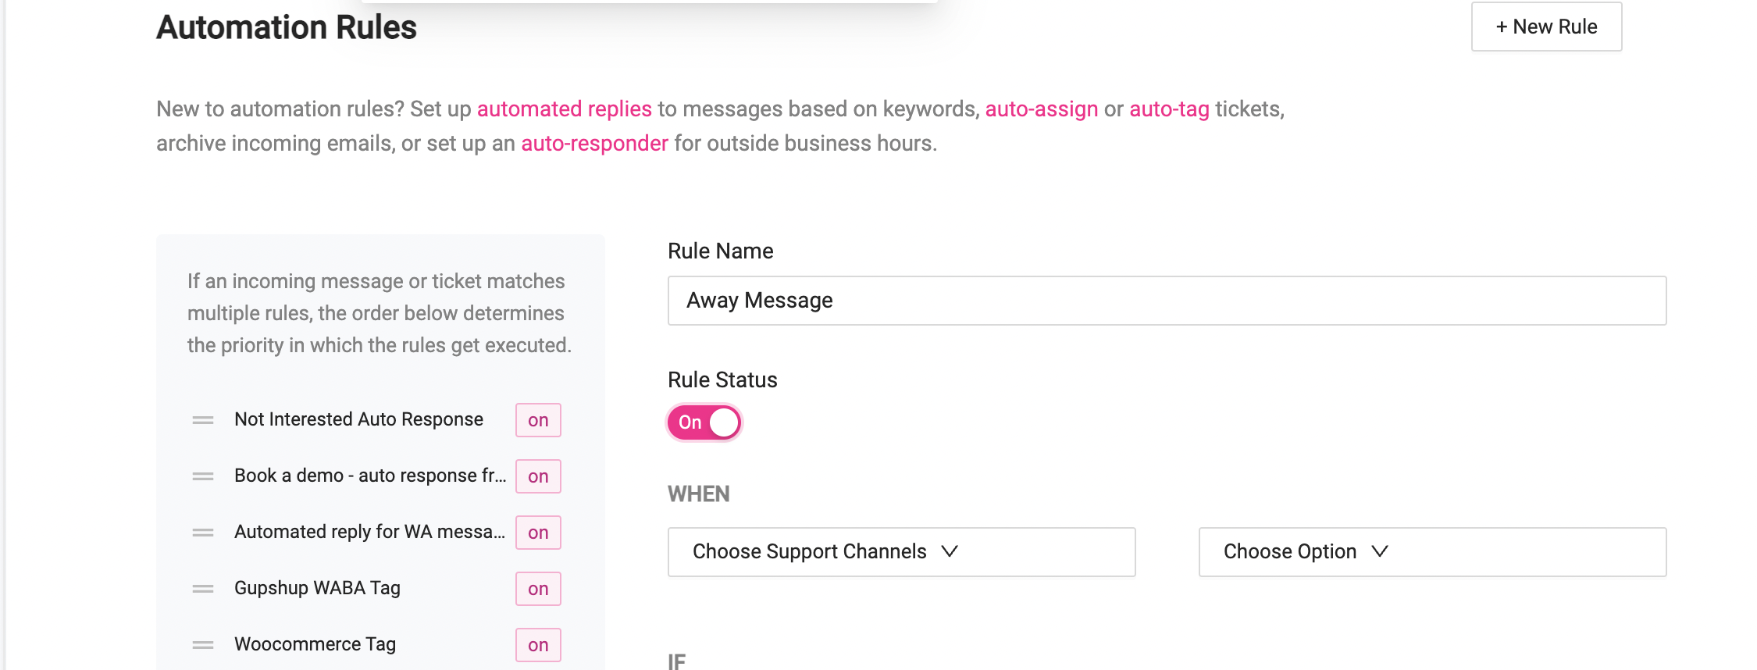Image resolution: width=1757 pixels, height=670 pixels.
Task: Grab drag handle for Woocommerce Tag
Action: click(x=203, y=645)
